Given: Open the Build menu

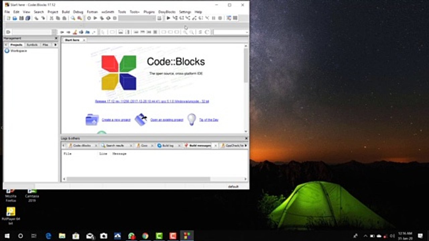Looking at the screenshot, I should (x=66, y=12).
